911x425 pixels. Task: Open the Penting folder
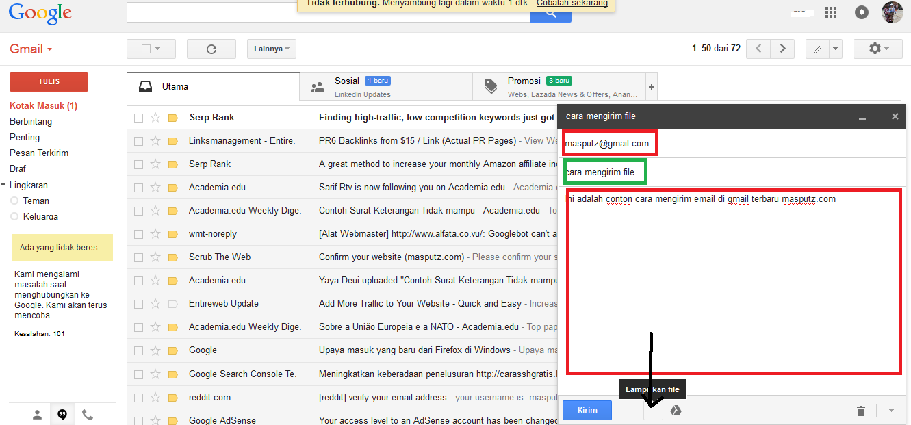pos(25,138)
